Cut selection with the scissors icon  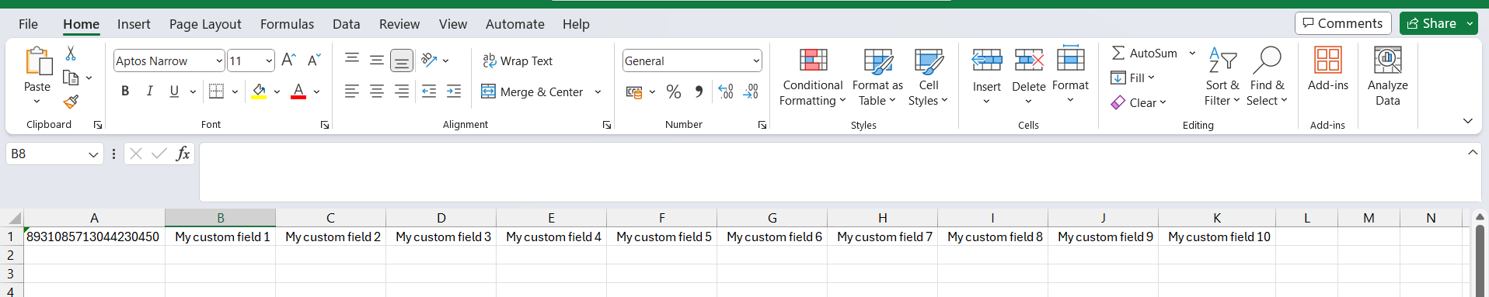tap(71, 54)
